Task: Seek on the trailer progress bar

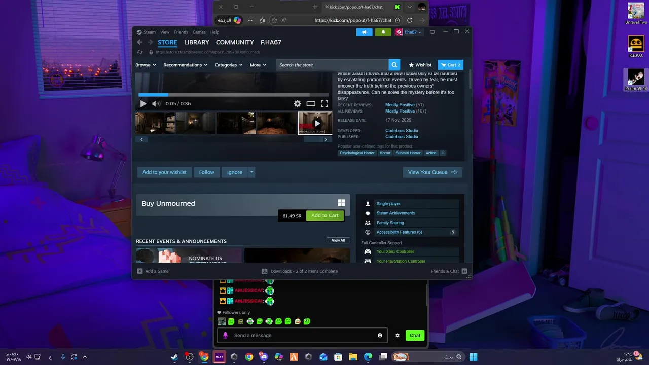Action: [x=234, y=95]
